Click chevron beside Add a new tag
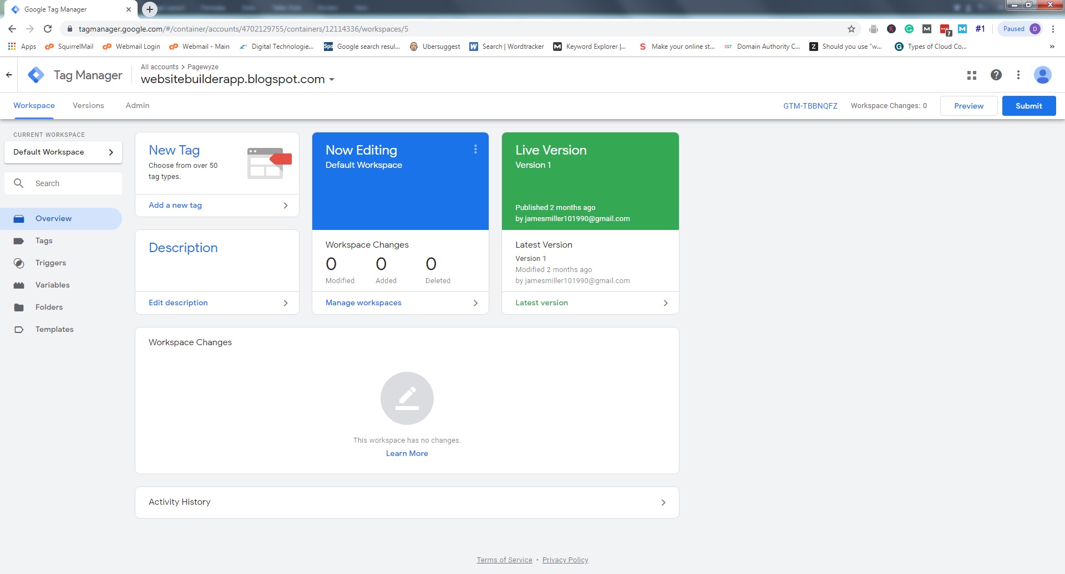This screenshot has width=1065, height=574. tap(286, 206)
